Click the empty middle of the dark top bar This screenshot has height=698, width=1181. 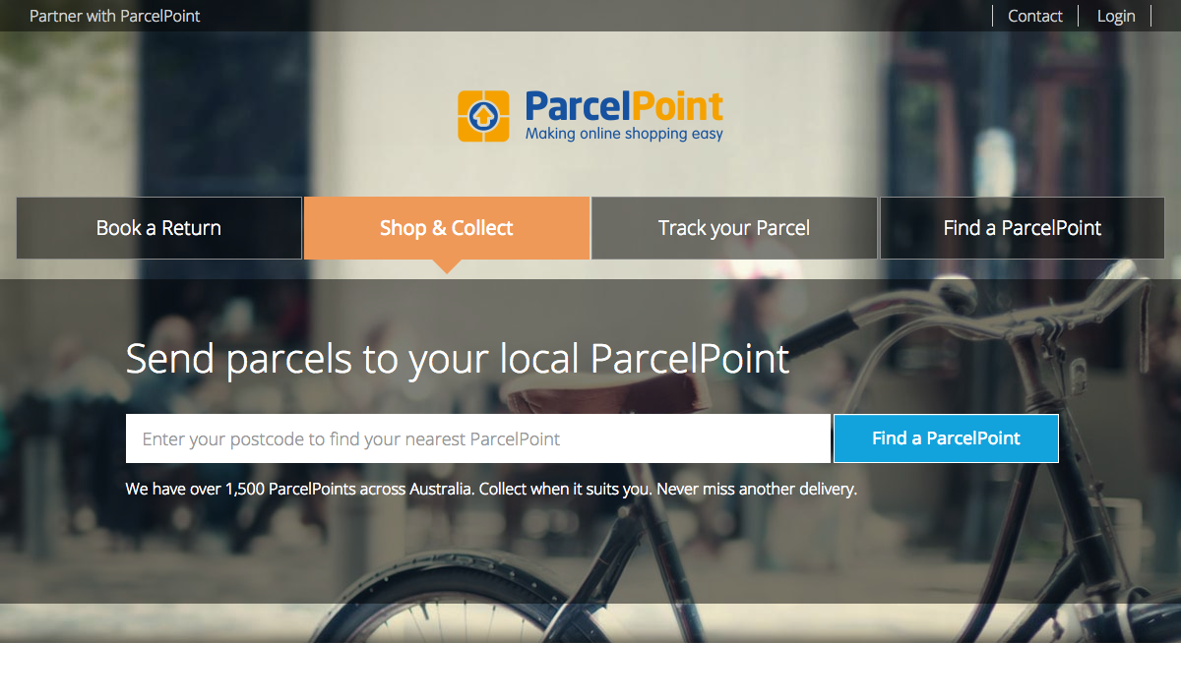[590, 16]
